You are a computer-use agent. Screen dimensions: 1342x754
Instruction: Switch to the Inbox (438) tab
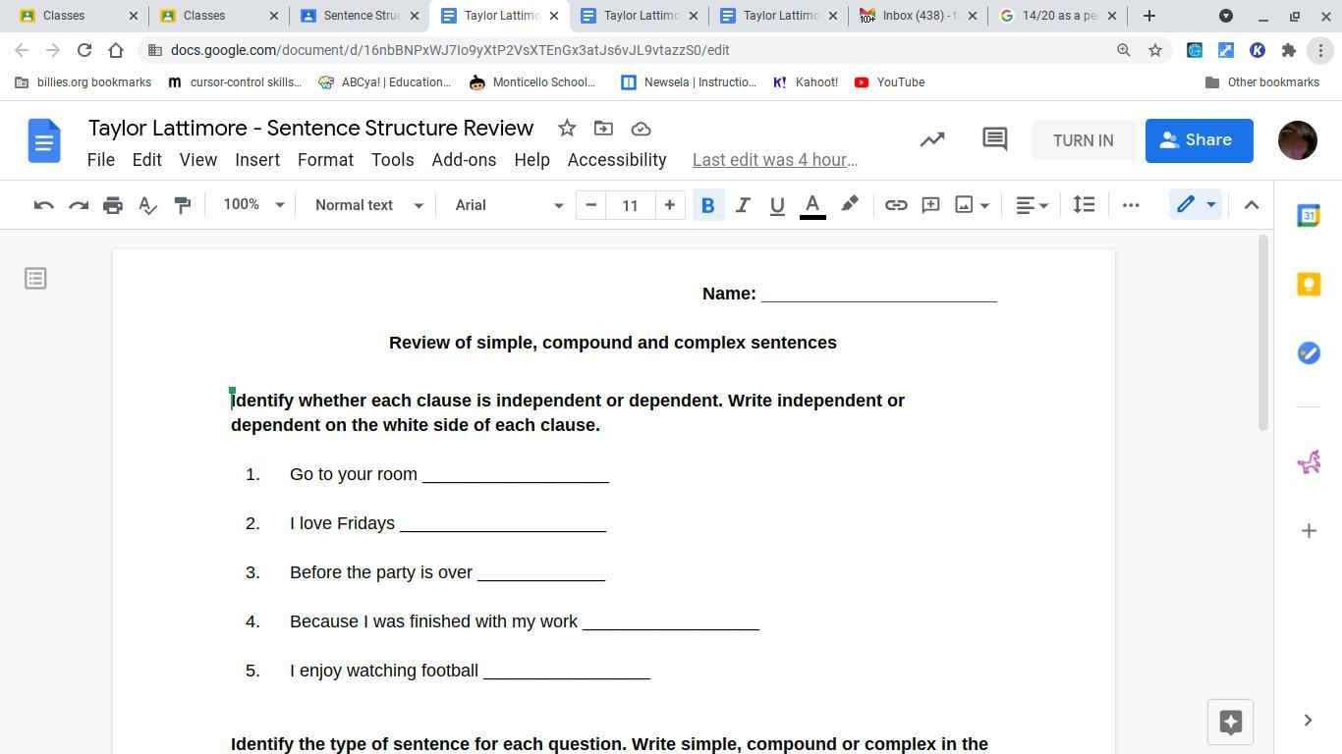pyautogui.click(x=918, y=16)
